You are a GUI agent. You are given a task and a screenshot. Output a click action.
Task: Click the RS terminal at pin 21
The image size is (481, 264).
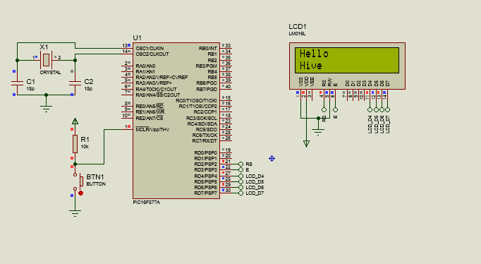pyautogui.click(x=240, y=164)
